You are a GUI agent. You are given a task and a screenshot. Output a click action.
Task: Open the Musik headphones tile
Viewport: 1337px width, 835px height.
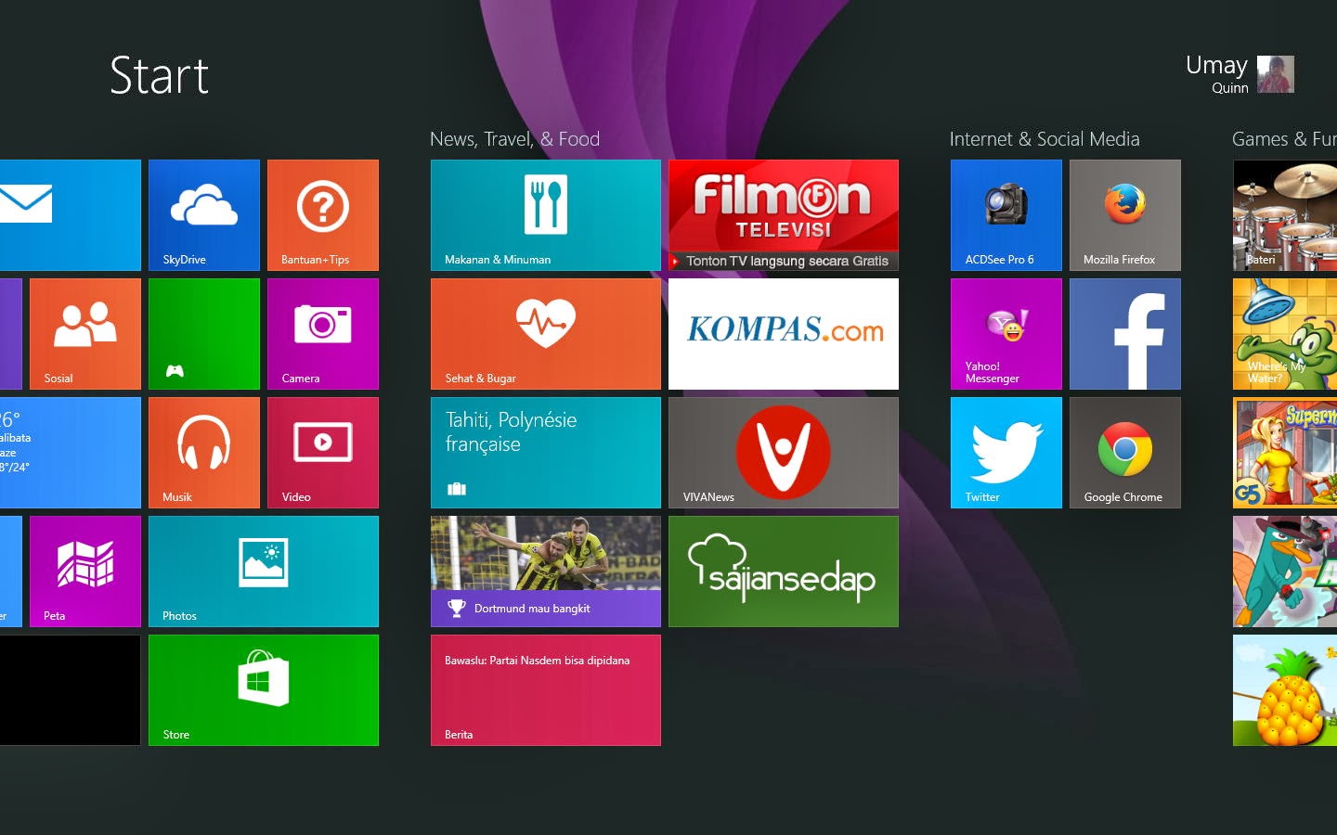tap(204, 453)
